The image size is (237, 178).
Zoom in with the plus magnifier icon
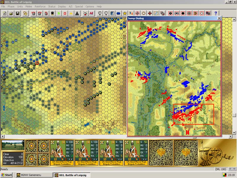pyautogui.click(x=100, y=13)
